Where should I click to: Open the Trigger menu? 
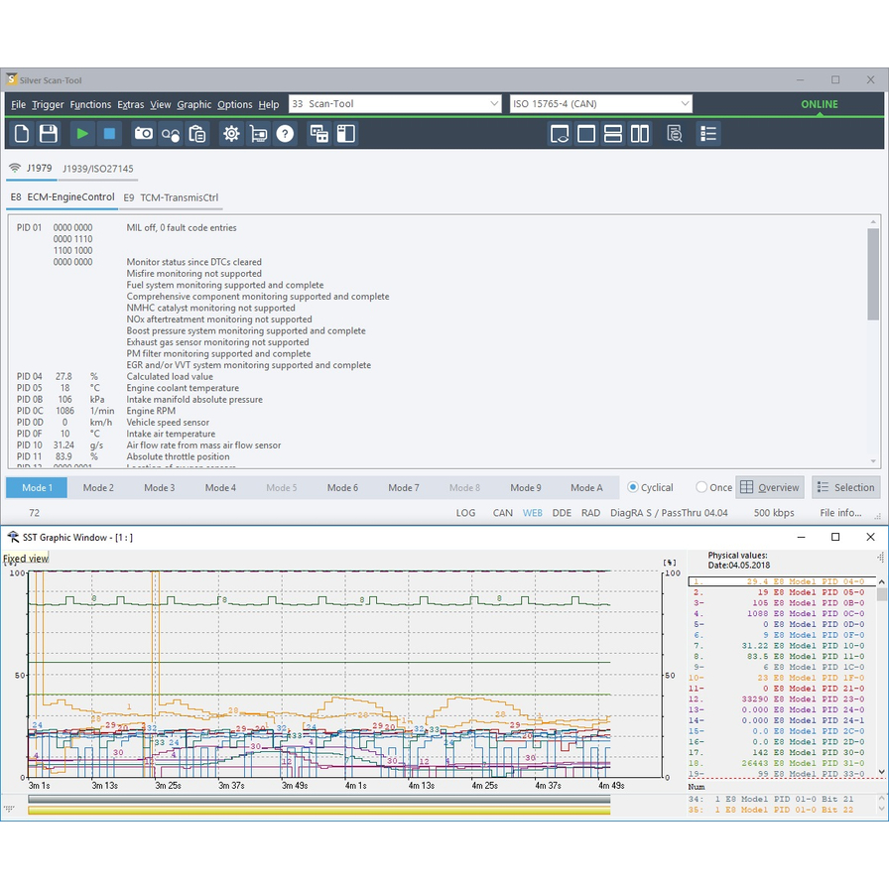point(48,104)
